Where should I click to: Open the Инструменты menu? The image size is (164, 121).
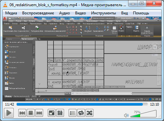tap(104, 13)
